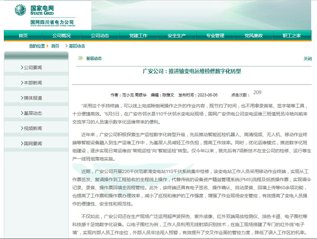Open the 党风廉政 navigation tab
The height and width of the screenshot is (239, 317).
(253, 36)
